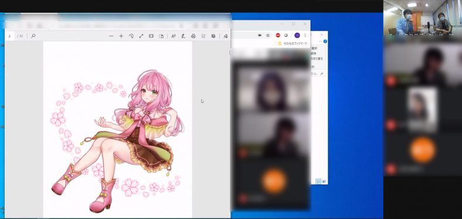Collapse the Explorer ribbon with the chevron
This screenshot has width=462, height=219.
[321, 42]
